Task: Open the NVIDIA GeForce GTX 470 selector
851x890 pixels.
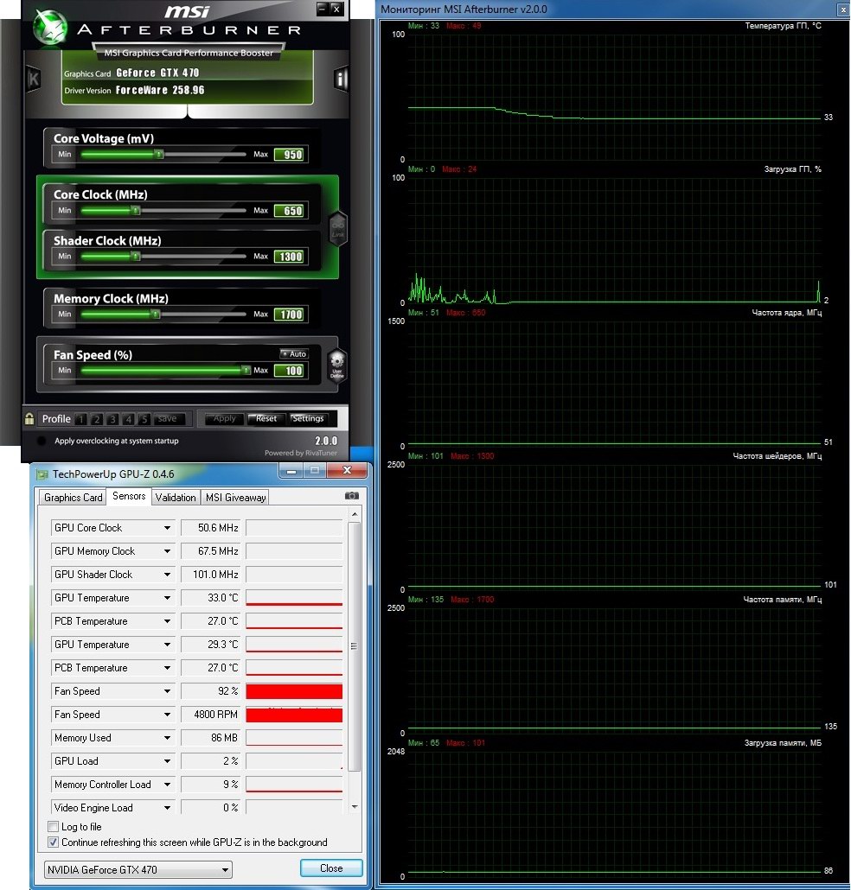Action: click(x=138, y=870)
